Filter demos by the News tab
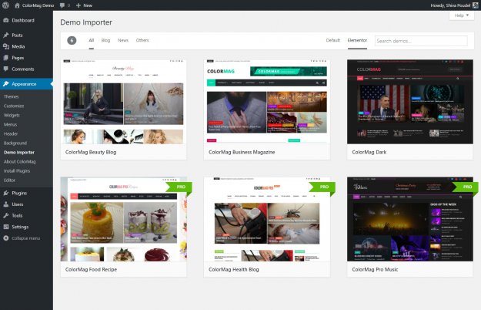Image resolution: width=481 pixels, height=310 pixels. point(123,40)
